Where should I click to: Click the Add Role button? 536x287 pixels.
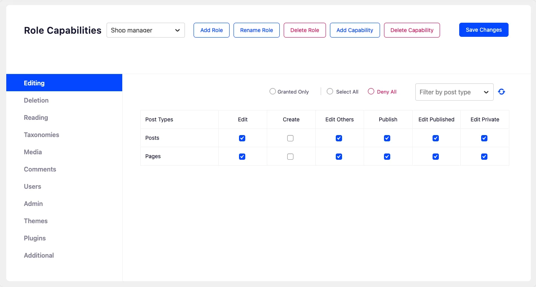click(211, 30)
